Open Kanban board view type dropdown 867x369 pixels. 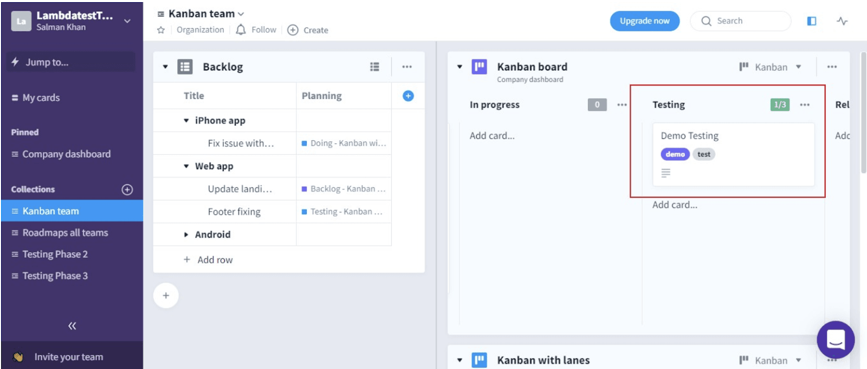coord(770,67)
